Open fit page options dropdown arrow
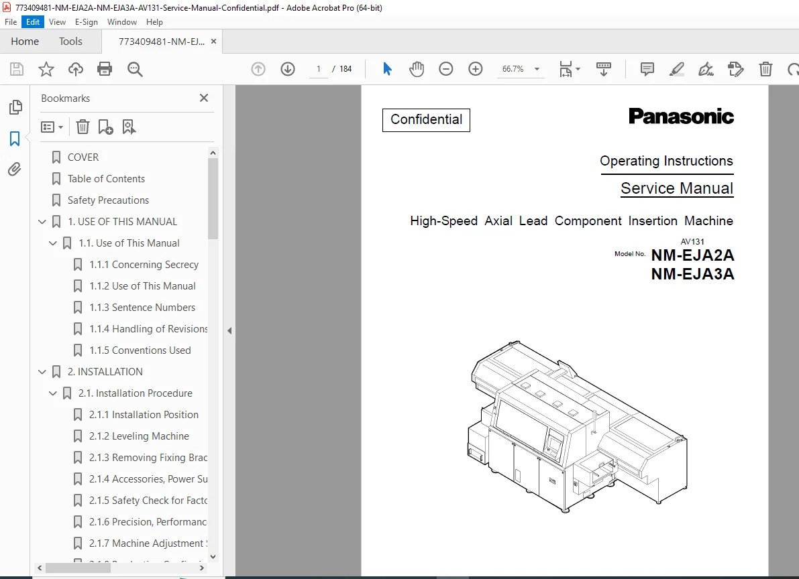 [x=578, y=69]
